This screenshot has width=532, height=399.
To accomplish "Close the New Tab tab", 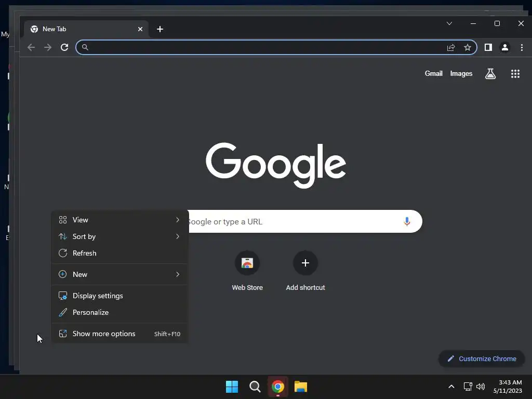I will 140,29.
